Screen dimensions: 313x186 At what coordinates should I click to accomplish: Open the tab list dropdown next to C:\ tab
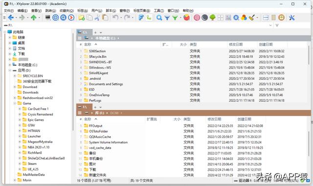point(101,33)
